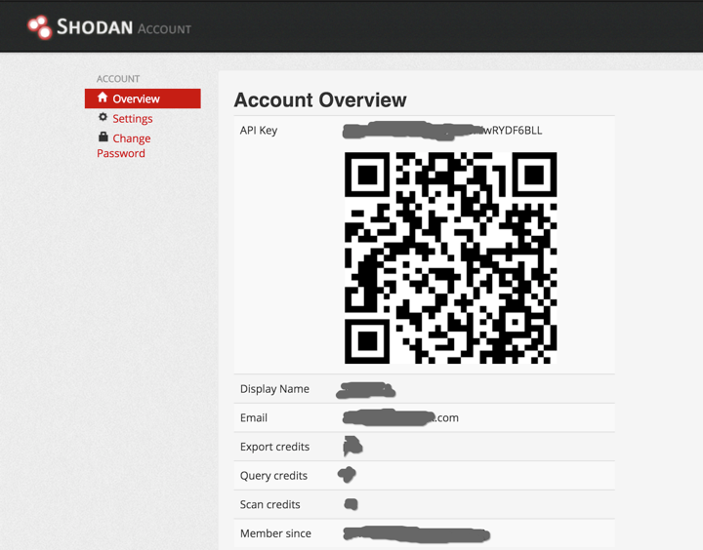Click the Shodan red circles logo icon

tap(39, 27)
